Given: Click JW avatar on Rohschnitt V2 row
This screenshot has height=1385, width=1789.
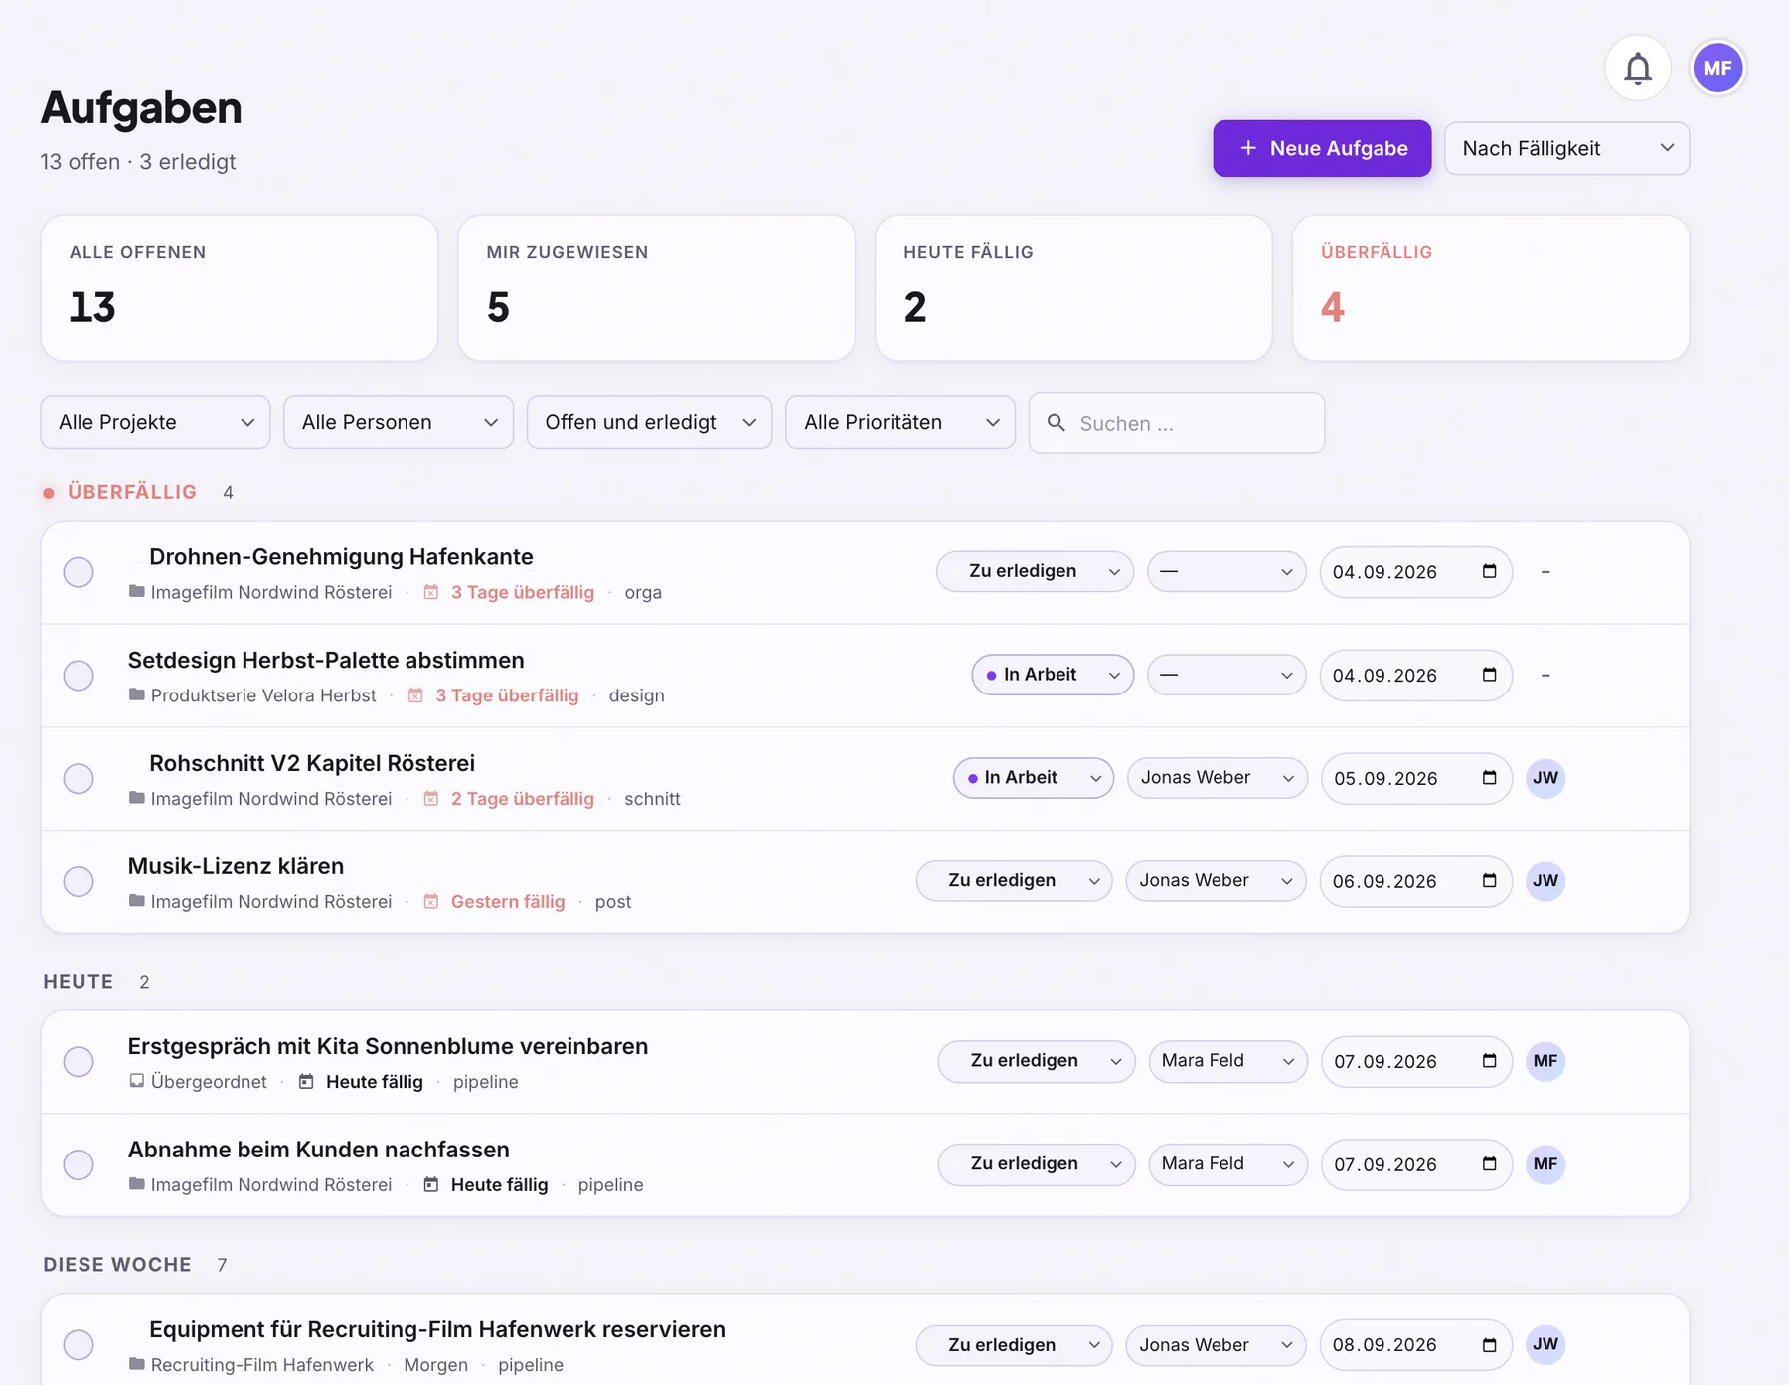Looking at the screenshot, I should tap(1545, 778).
